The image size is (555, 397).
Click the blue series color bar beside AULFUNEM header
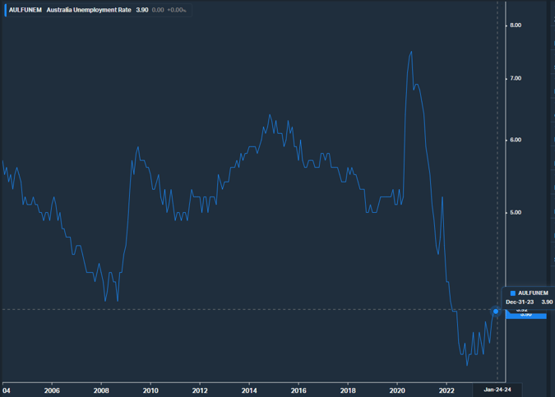(4, 10)
